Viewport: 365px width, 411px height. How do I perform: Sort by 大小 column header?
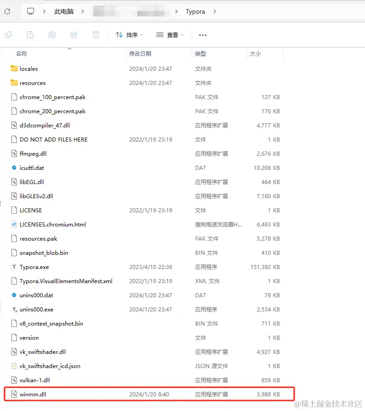(x=255, y=54)
